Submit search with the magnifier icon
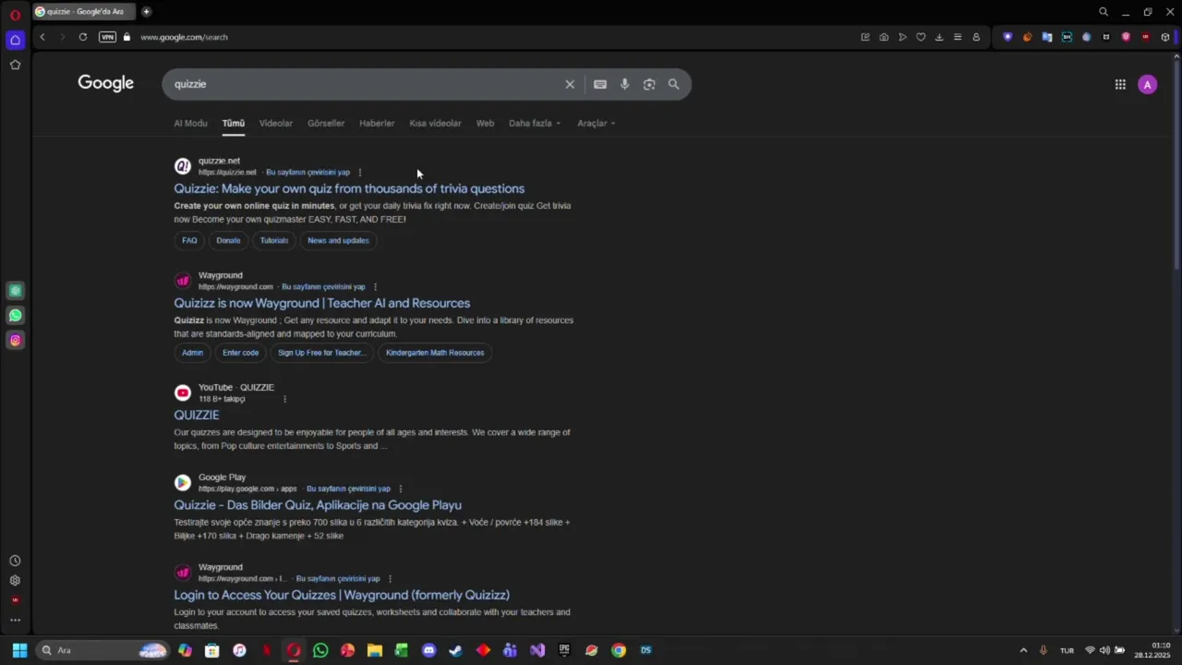 (673, 84)
